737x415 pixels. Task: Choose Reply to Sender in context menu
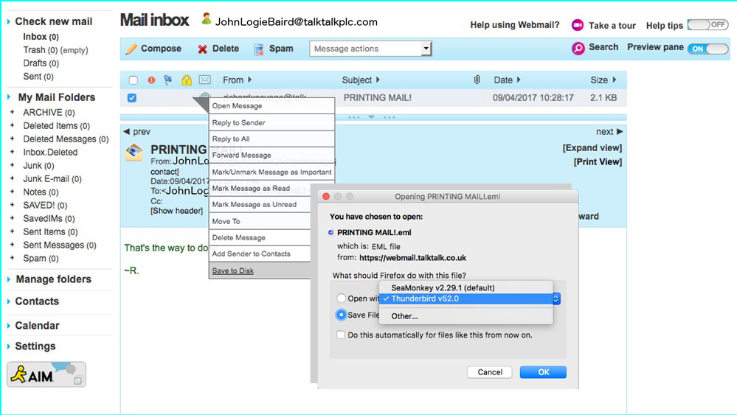click(271, 122)
